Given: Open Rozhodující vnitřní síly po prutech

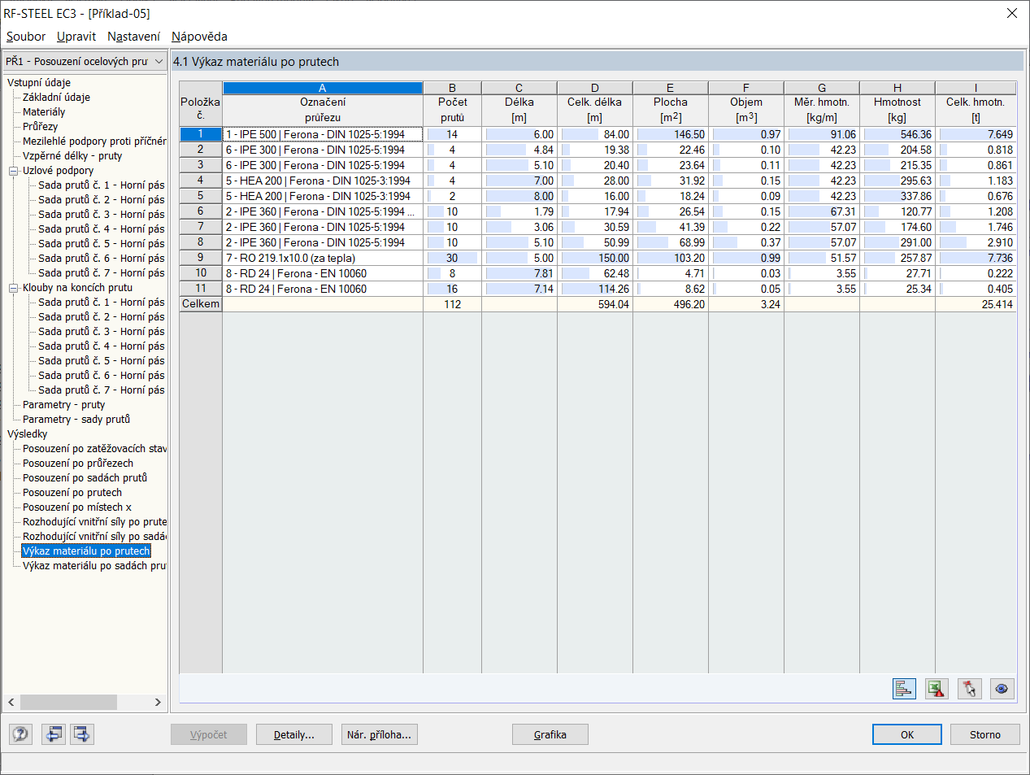Looking at the screenshot, I should click(x=94, y=522).
